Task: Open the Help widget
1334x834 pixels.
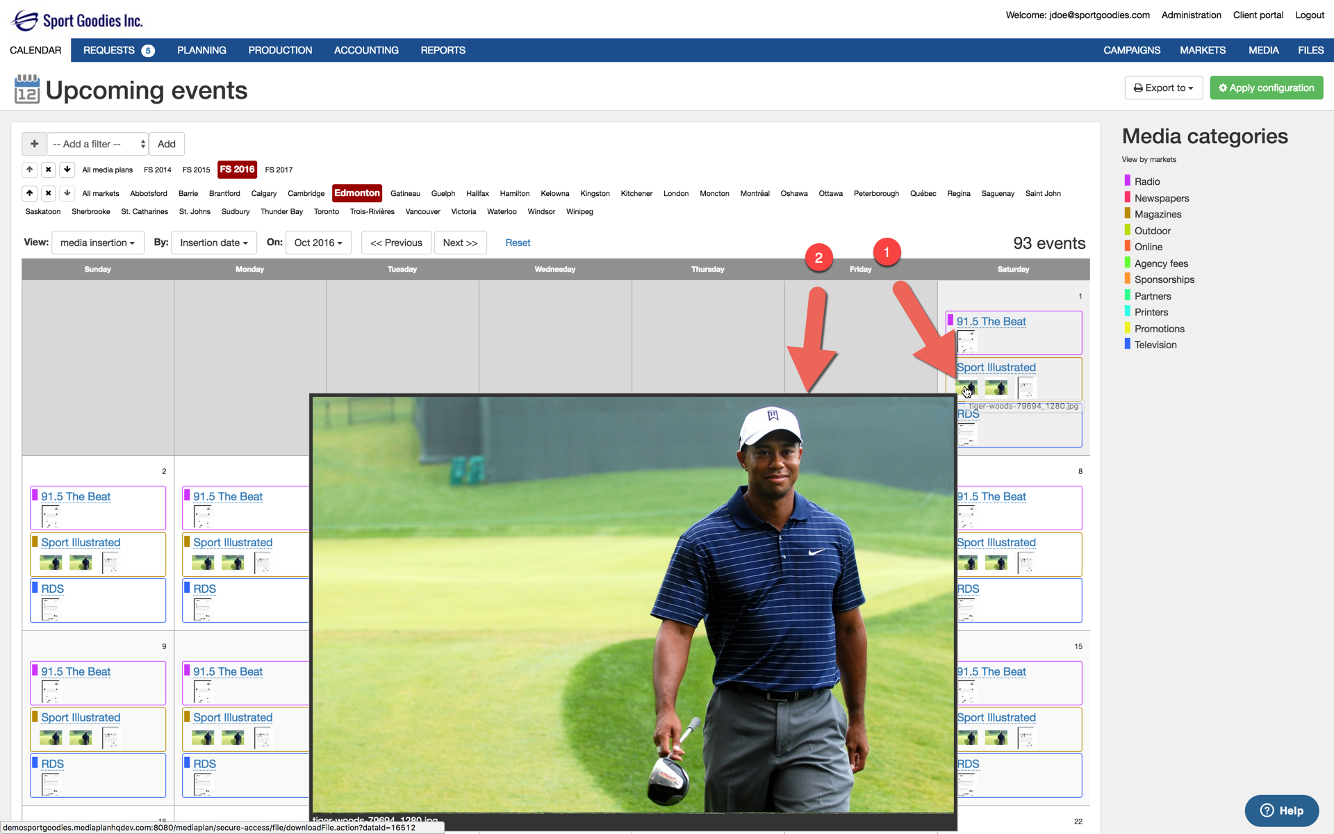Action: tap(1281, 810)
